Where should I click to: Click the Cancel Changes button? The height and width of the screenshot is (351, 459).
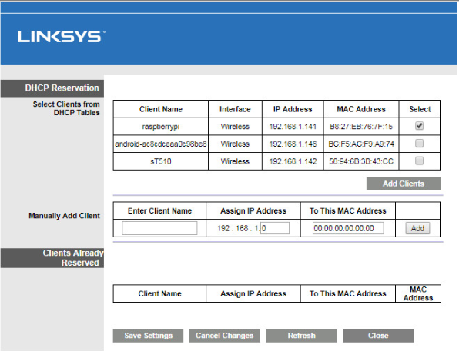pyautogui.click(x=225, y=336)
